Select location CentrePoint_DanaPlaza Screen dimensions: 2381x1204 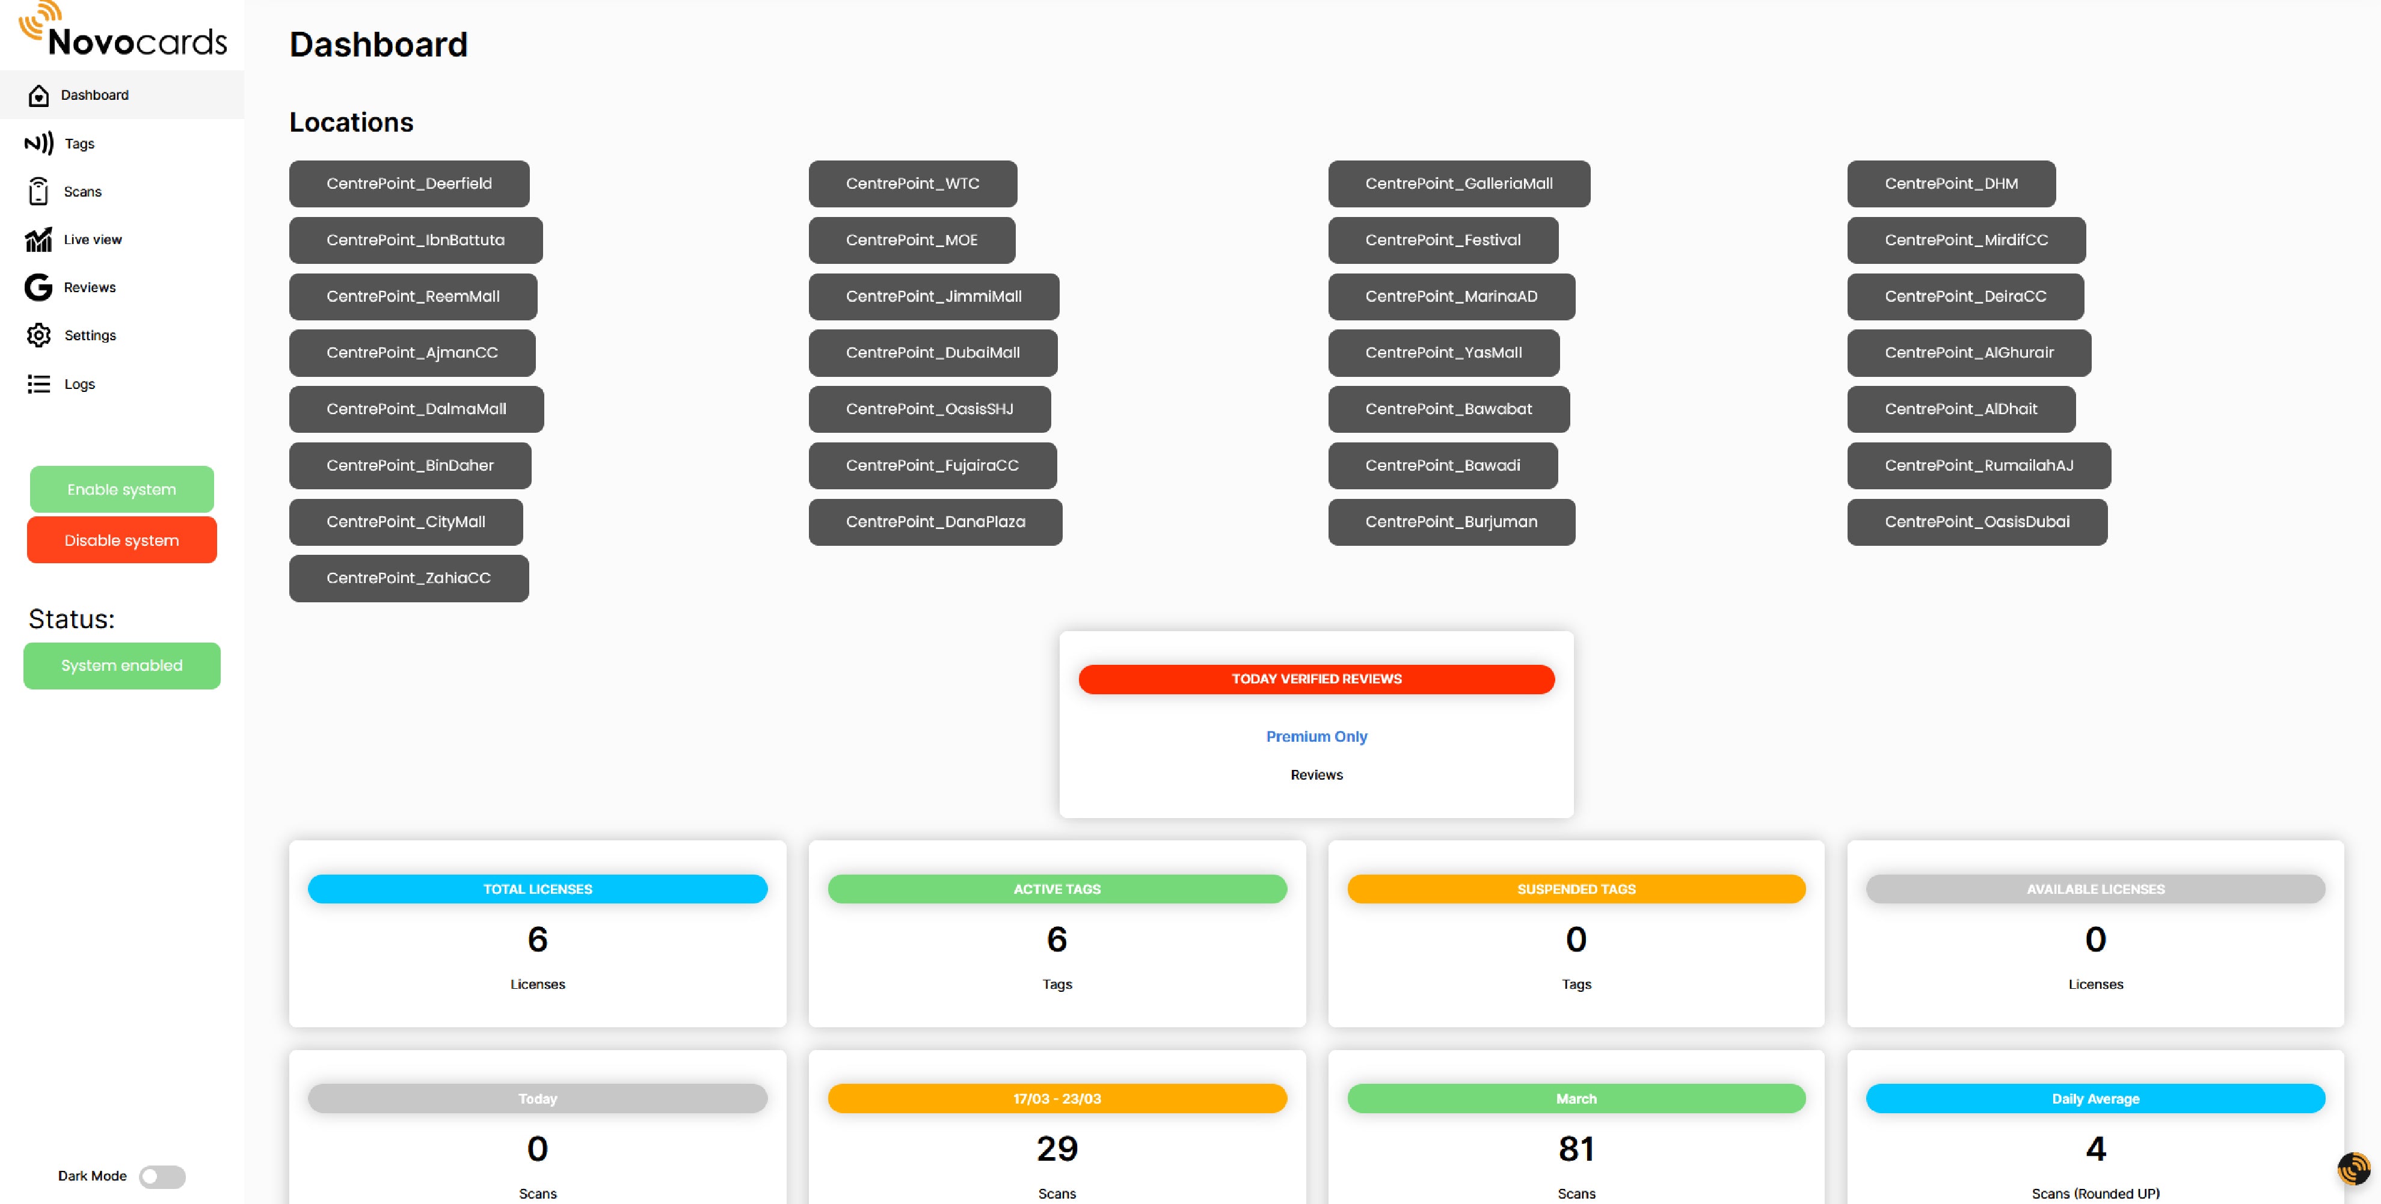click(935, 522)
